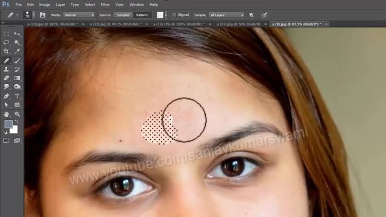
Task: Click pressure for size icon in options bar
Action: pos(264,15)
